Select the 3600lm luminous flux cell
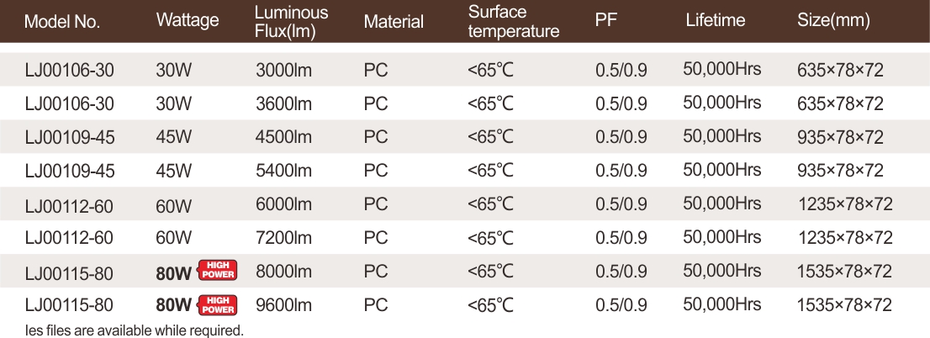 (x=283, y=103)
